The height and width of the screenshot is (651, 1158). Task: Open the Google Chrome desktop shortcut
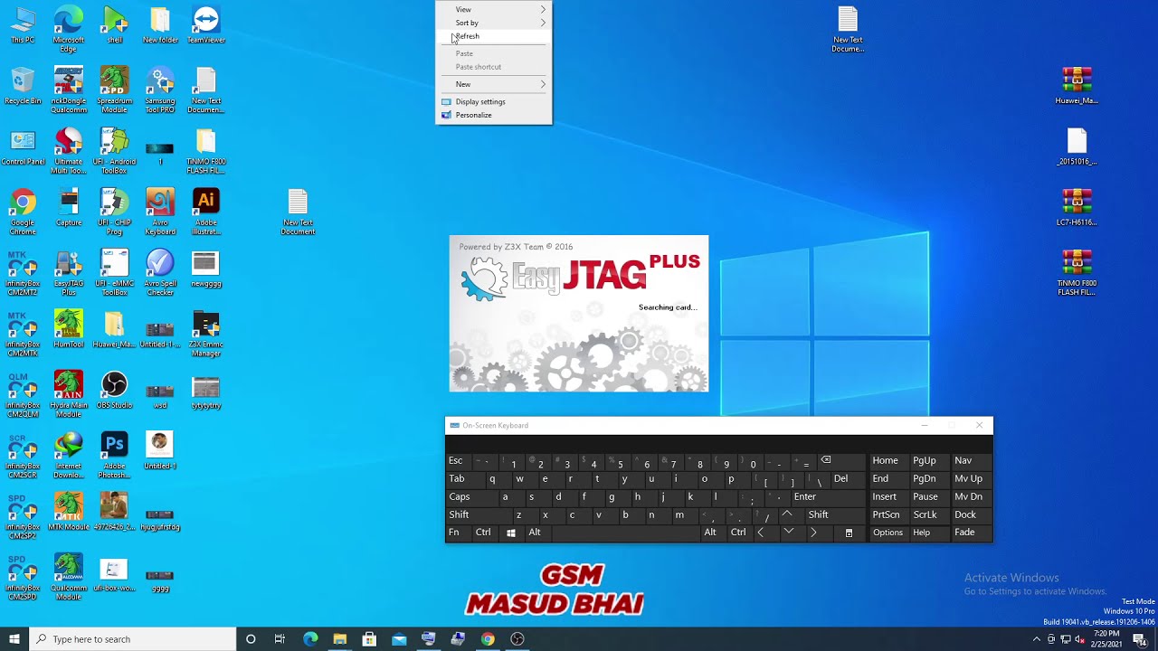(x=23, y=212)
